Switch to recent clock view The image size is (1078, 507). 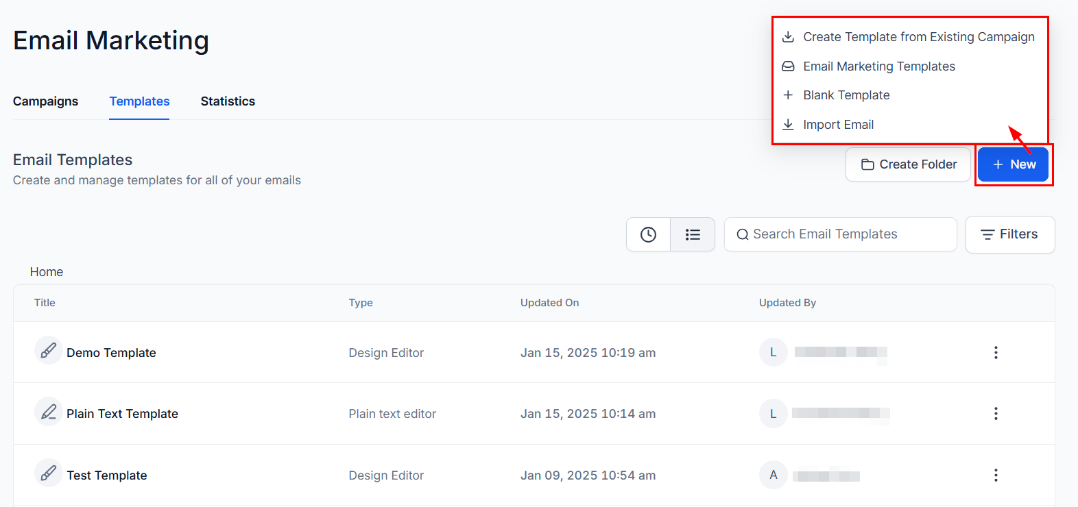(x=648, y=234)
